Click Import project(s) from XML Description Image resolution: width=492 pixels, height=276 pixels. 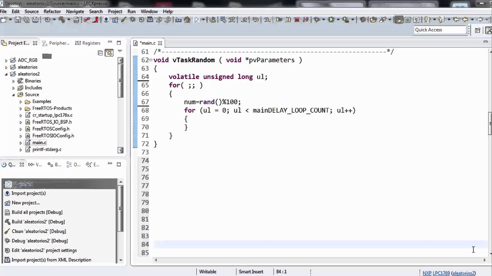[x=52, y=260]
